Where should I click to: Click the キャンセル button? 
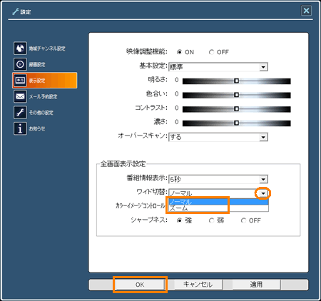pyautogui.click(x=198, y=285)
